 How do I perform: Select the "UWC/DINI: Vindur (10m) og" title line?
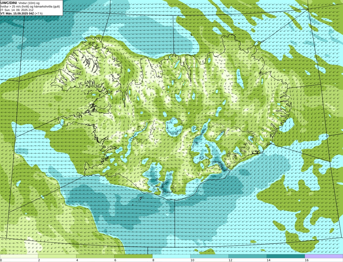(20, 3)
